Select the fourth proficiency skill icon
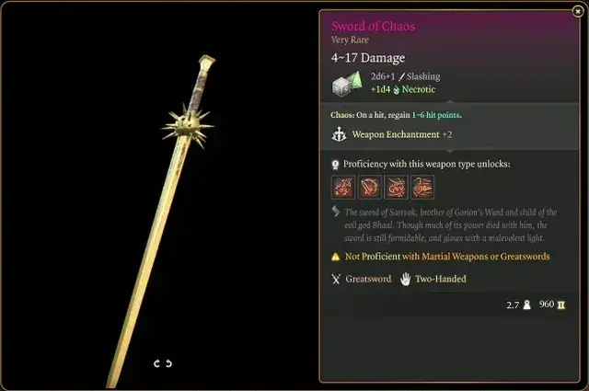589x391 pixels. point(422,187)
